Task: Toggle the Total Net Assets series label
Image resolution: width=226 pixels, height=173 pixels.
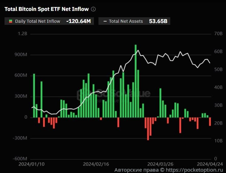Action: click(x=126, y=21)
